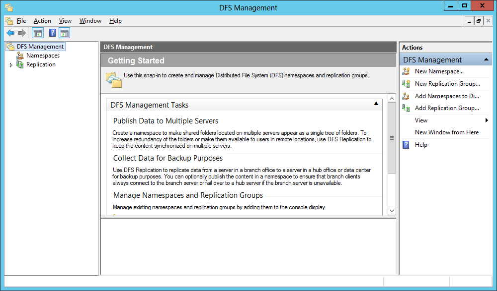Minimize the inner MDI child window
The height and width of the screenshot is (291, 497).
click(x=469, y=21)
